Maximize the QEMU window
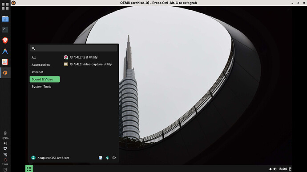This screenshot has height=172, width=307. pos(298,3)
